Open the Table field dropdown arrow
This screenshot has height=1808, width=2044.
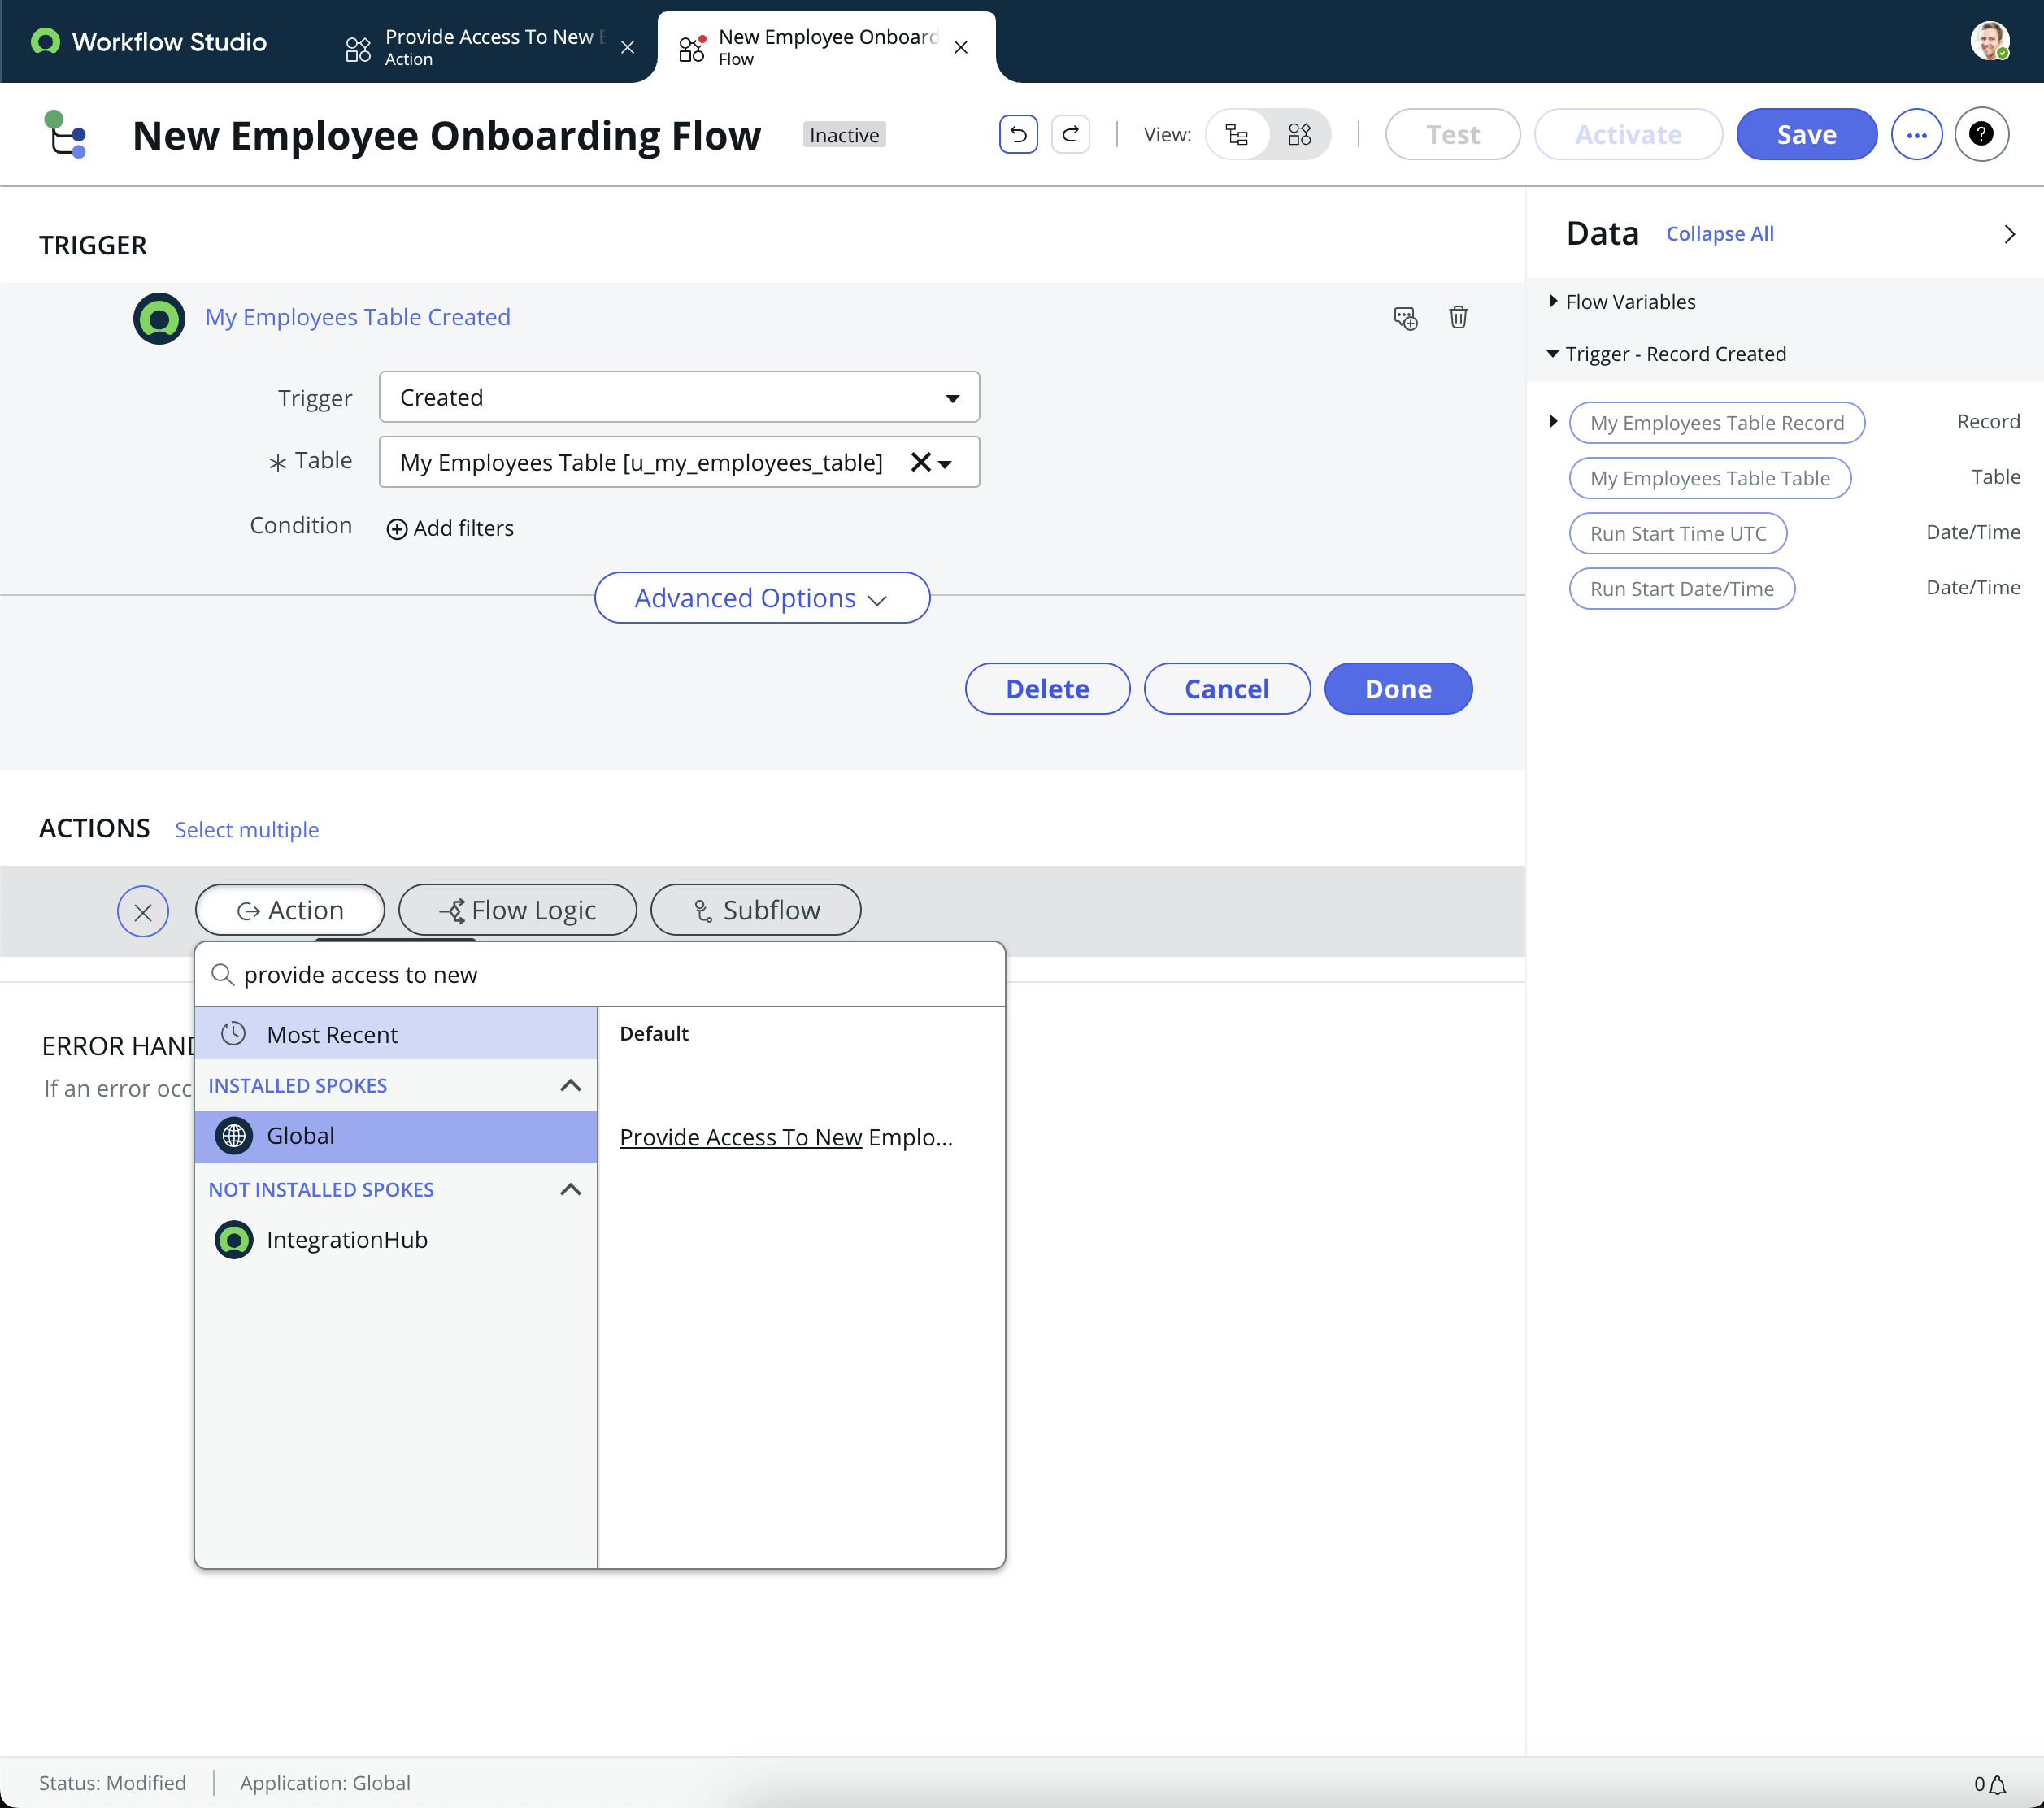point(945,464)
